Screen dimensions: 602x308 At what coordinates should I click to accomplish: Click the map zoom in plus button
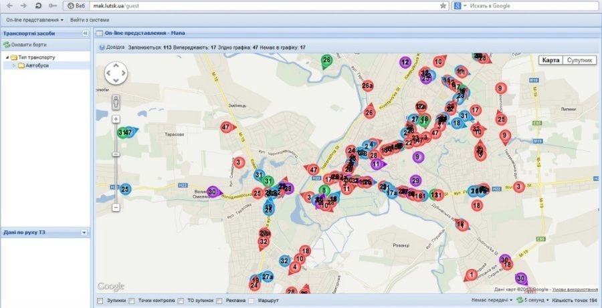[x=116, y=119]
